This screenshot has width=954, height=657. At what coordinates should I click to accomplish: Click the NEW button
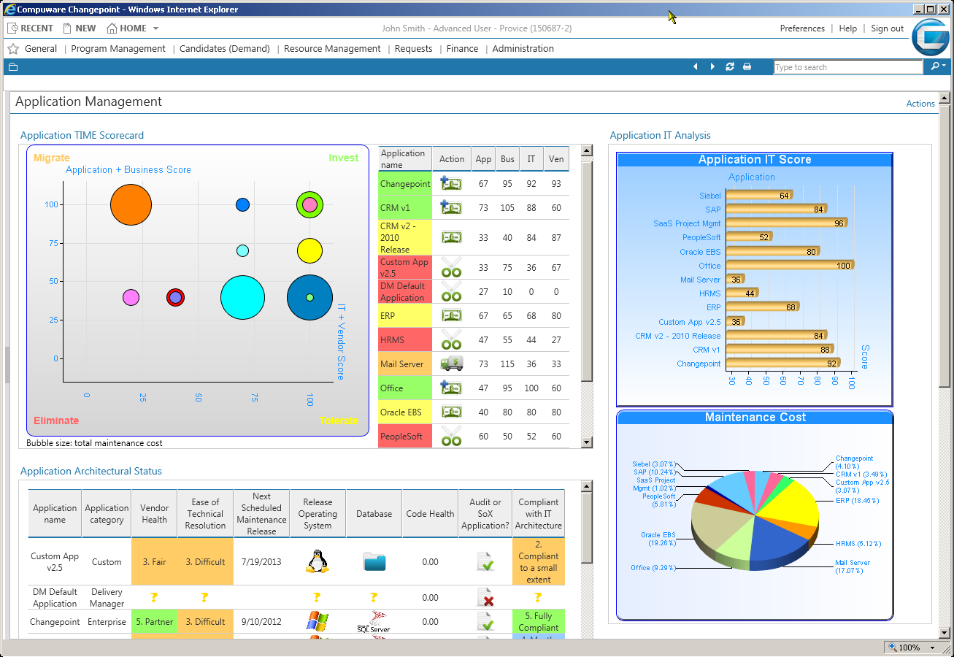click(x=80, y=28)
